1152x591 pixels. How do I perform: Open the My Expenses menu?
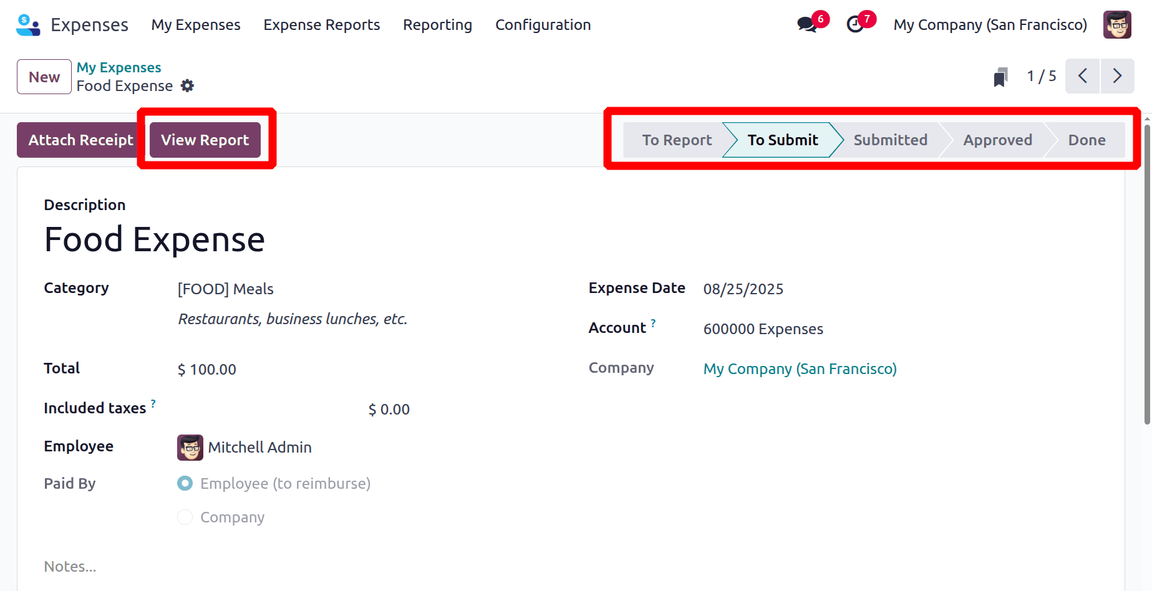click(x=196, y=25)
